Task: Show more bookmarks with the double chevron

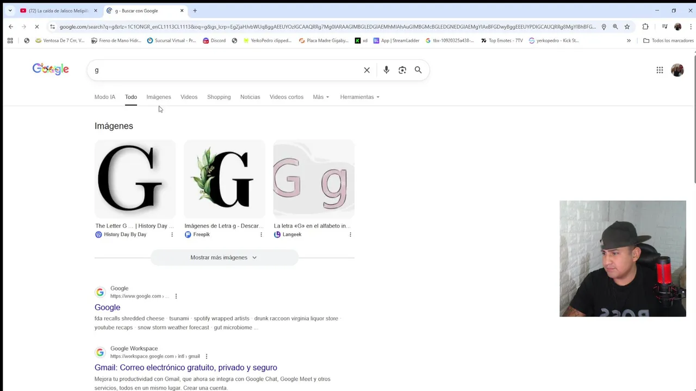Action: 629,40
